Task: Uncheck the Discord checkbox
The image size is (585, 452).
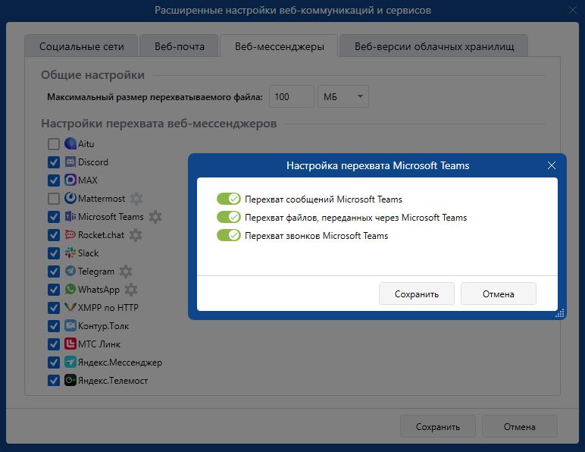Action: pyautogui.click(x=54, y=162)
